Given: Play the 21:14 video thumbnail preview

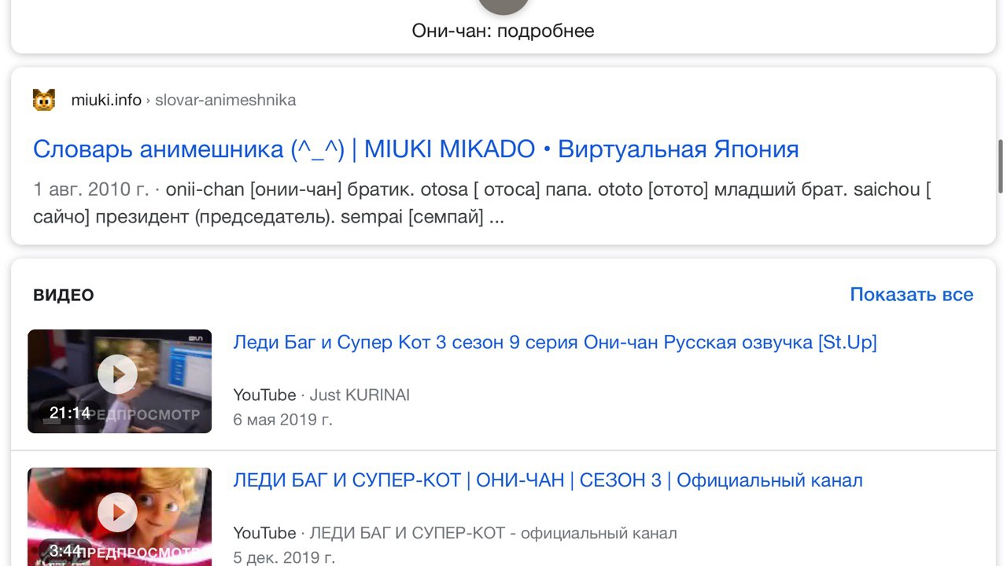Looking at the screenshot, I should click(120, 381).
